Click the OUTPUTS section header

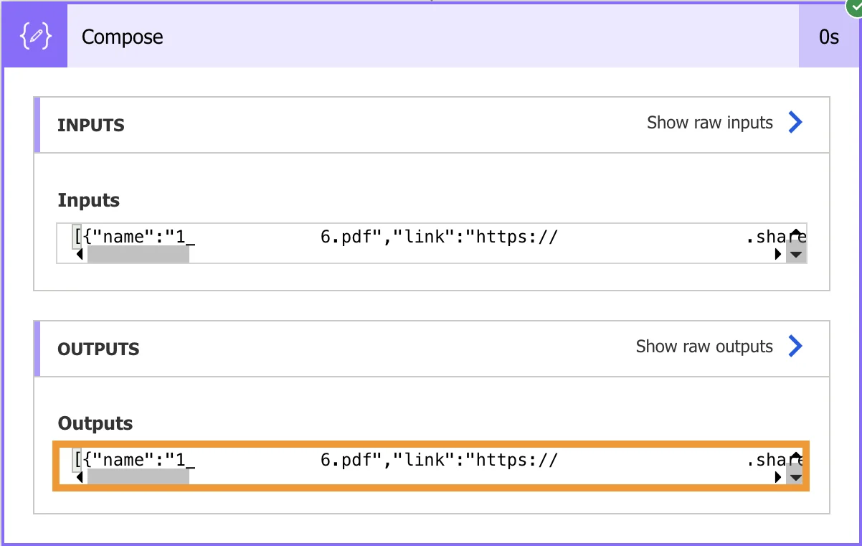click(x=432, y=349)
